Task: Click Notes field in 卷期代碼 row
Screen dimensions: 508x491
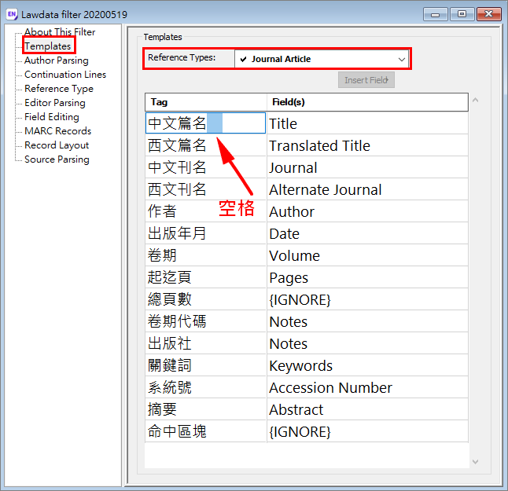Action: 367,321
